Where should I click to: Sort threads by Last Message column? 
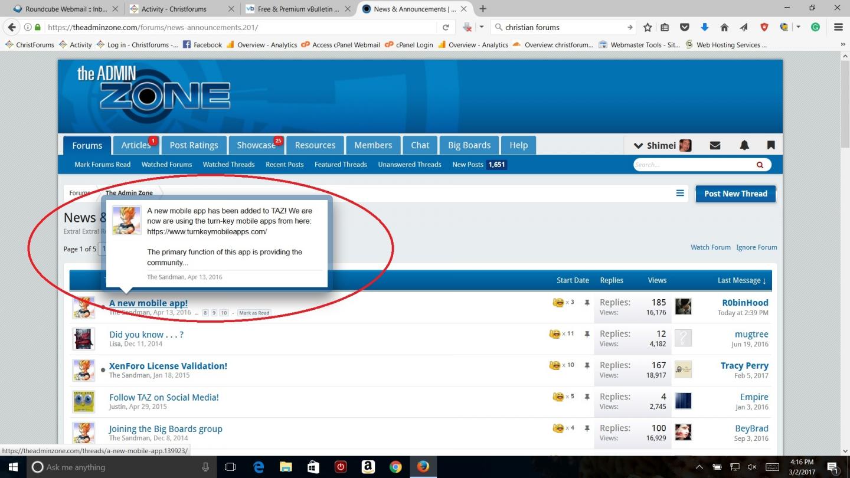click(742, 280)
